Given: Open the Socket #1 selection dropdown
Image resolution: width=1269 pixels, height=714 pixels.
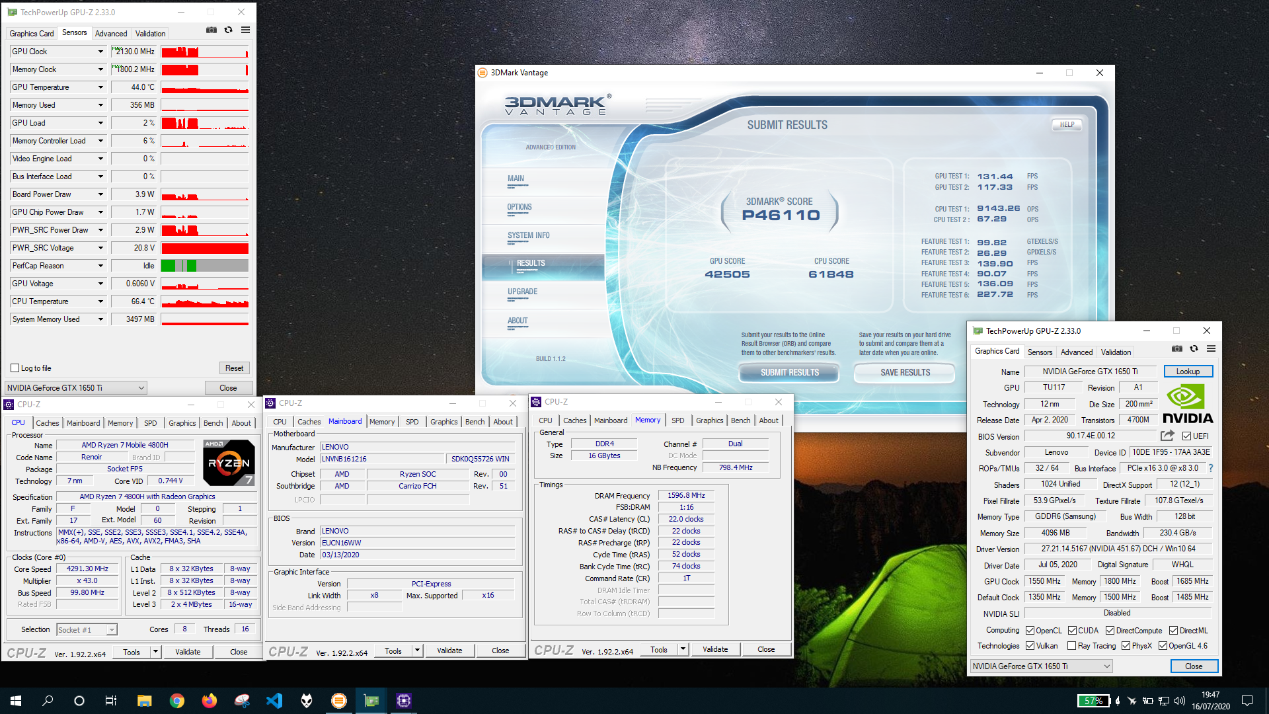Looking at the screenshot, I should [87, 630].
